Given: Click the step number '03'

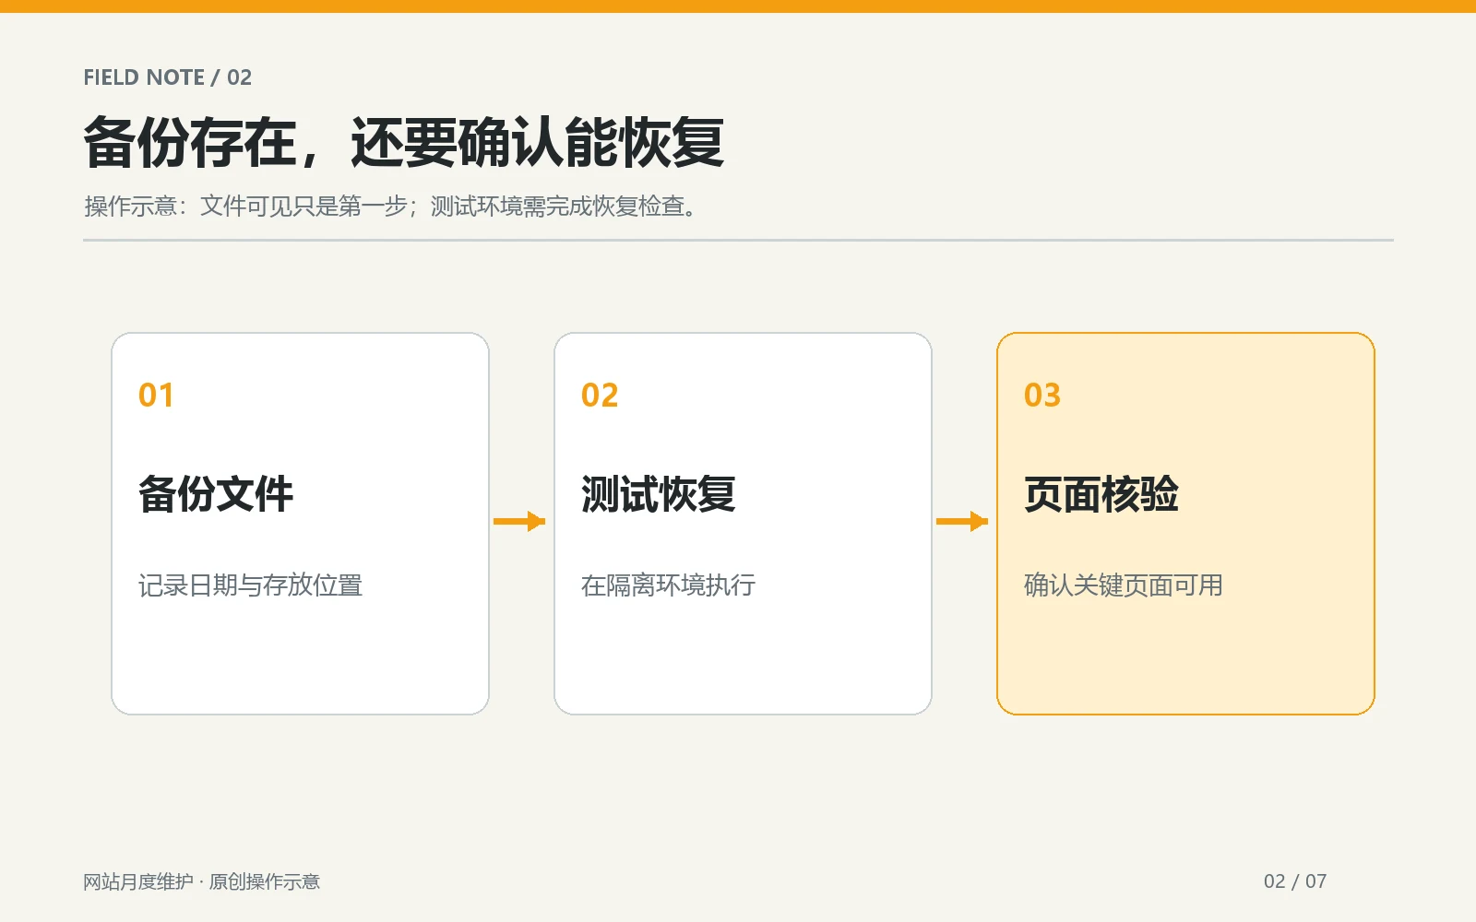Looking at the screenshot, I should [x=1042, y=396].
